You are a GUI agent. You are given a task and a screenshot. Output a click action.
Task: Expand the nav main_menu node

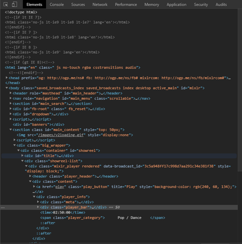point(10,98)
